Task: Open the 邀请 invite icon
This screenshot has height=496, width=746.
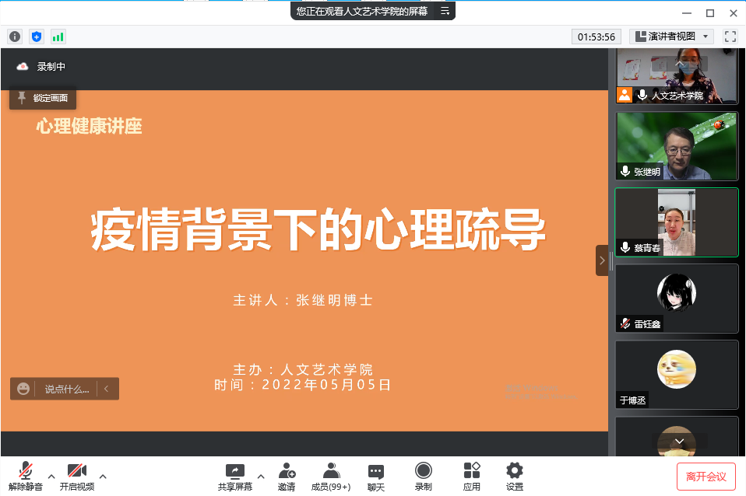Action: (x=287, y=476)
